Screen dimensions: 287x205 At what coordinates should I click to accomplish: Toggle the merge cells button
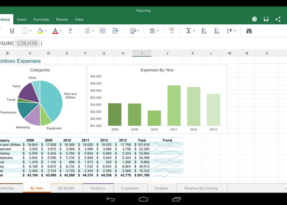[102, 31]
